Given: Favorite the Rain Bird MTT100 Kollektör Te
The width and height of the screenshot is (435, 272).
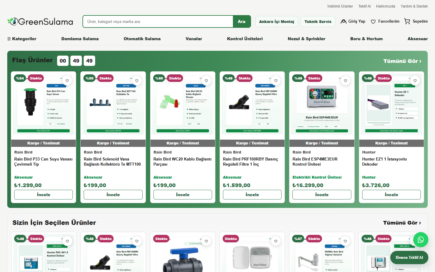Looking at the screenshot, I should point(137,81).
